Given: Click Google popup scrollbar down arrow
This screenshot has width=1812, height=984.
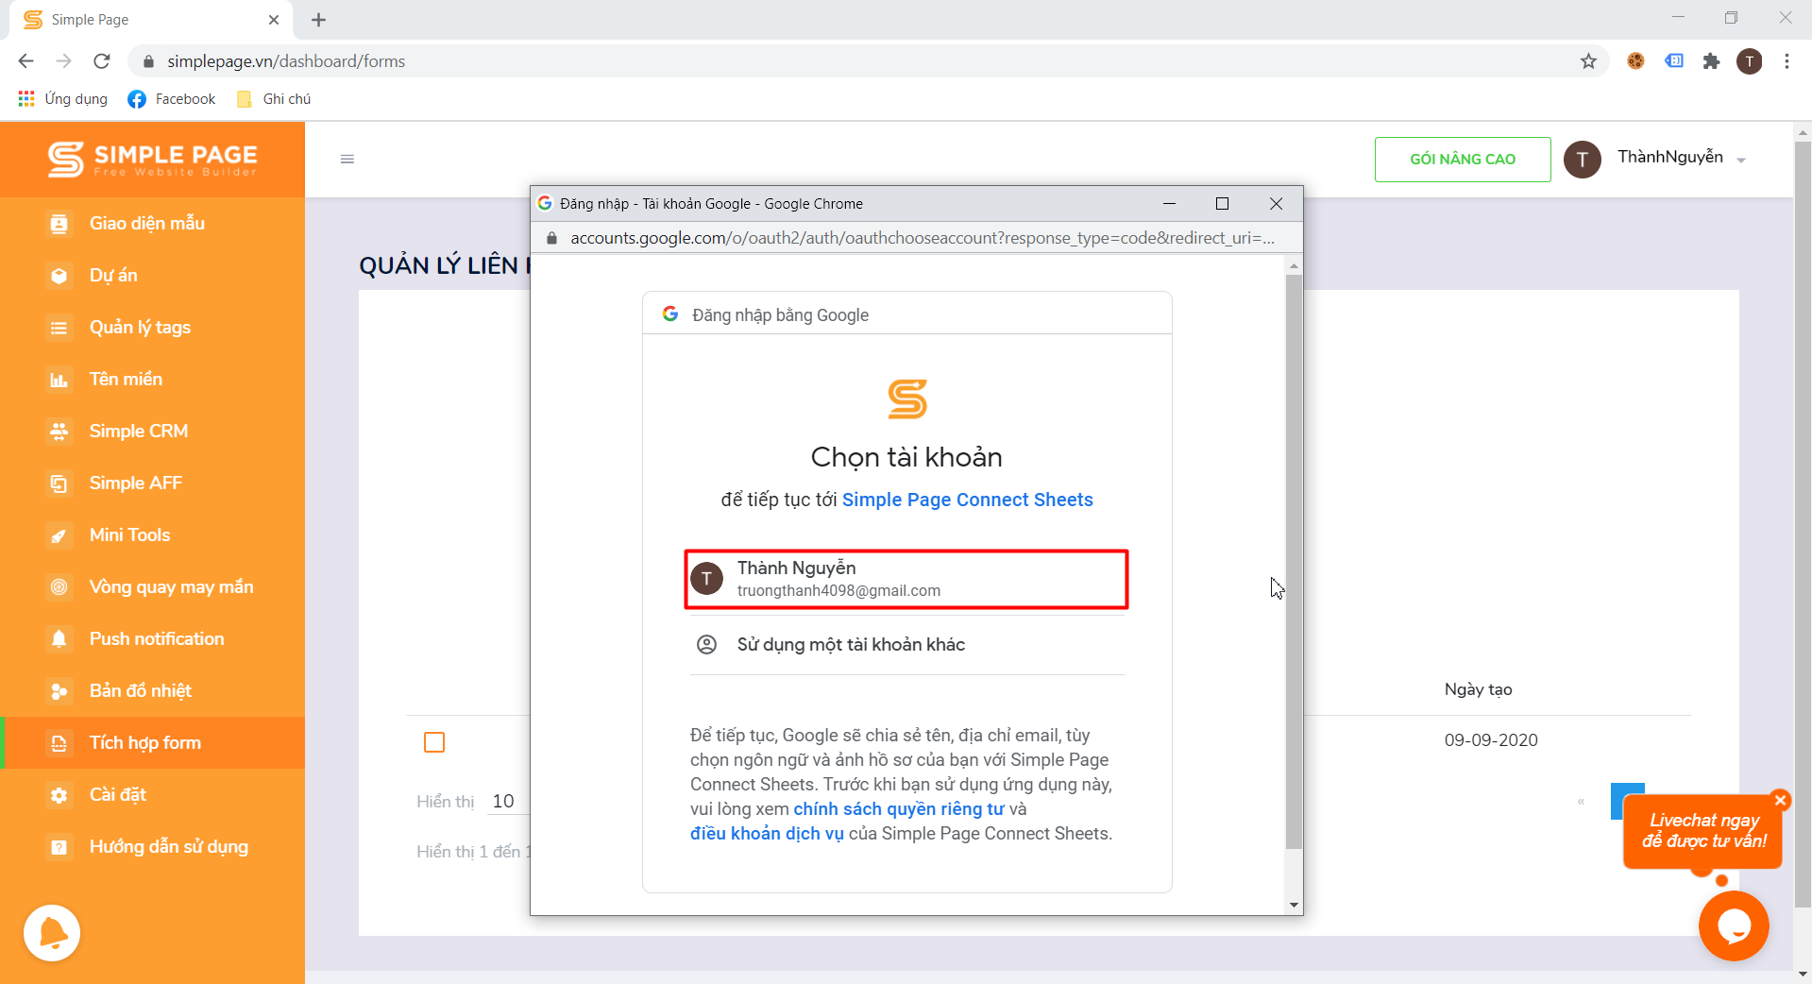Looking at the screenshot, I should pos(1294,905).
